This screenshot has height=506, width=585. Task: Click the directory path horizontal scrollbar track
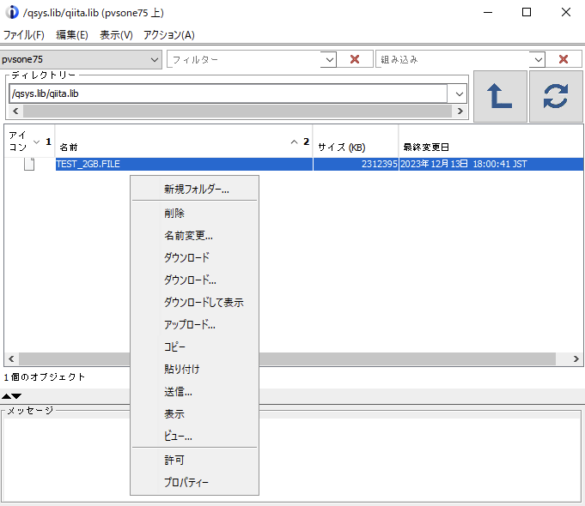(238, 111)
